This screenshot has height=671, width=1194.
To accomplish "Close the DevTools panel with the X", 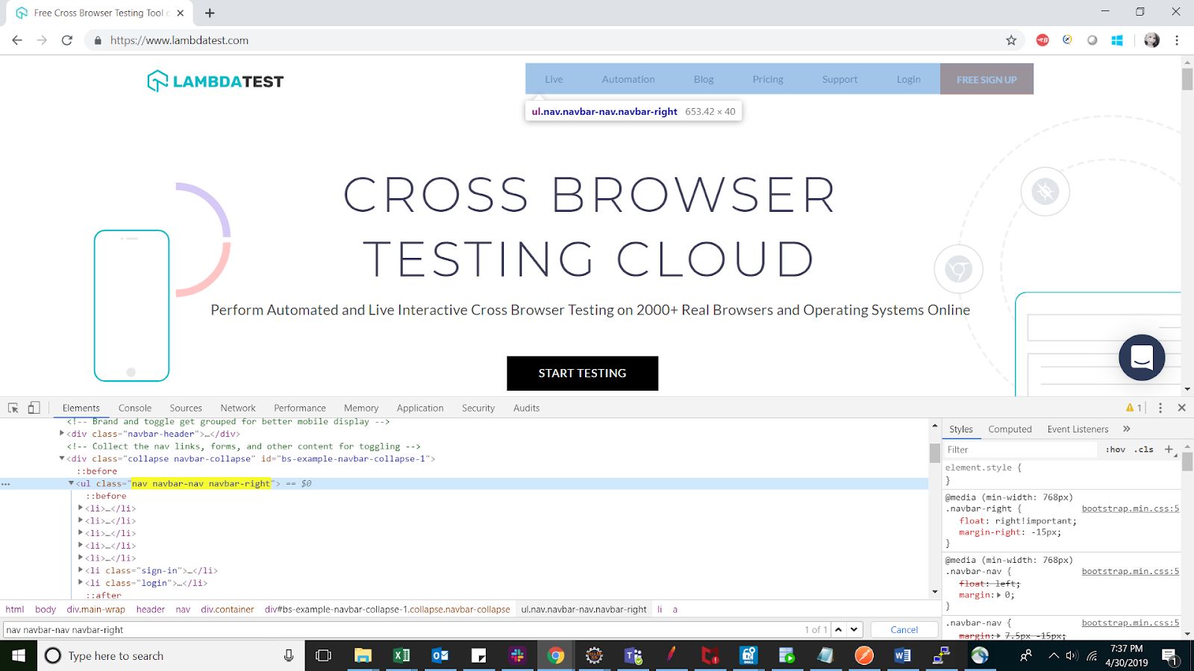I will point(1181,408).
